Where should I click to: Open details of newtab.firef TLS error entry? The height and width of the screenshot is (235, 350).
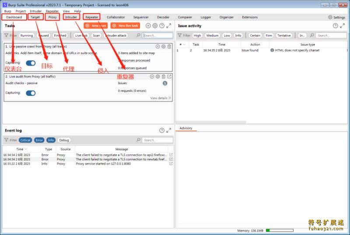point(171,159)
